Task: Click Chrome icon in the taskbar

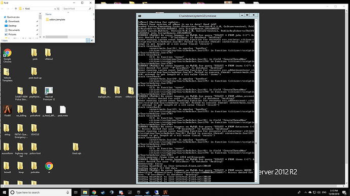Action: 94,192
